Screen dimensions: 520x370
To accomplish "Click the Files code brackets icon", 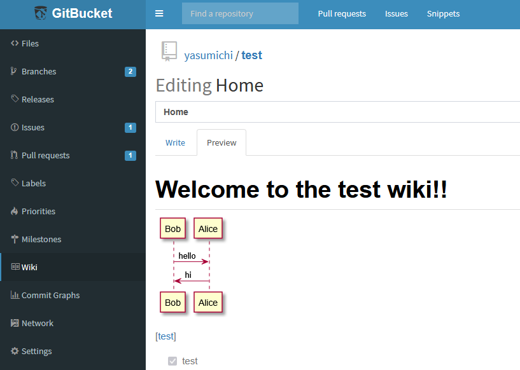I will click(x=15, y=43).
